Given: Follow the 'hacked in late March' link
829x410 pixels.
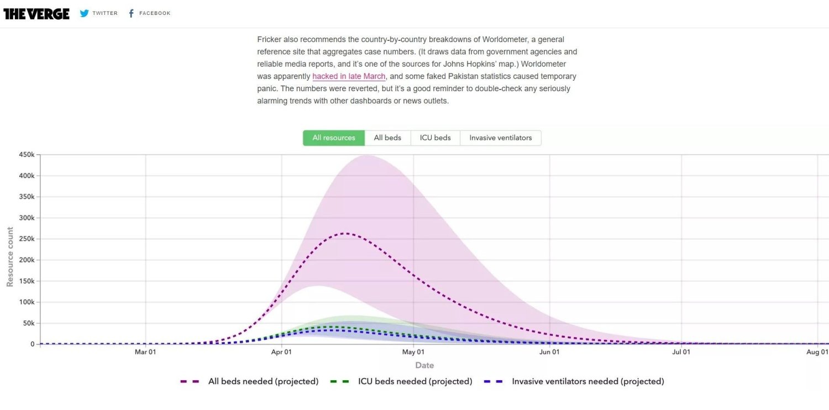Looking at the screenshot, I should [349, 76].
